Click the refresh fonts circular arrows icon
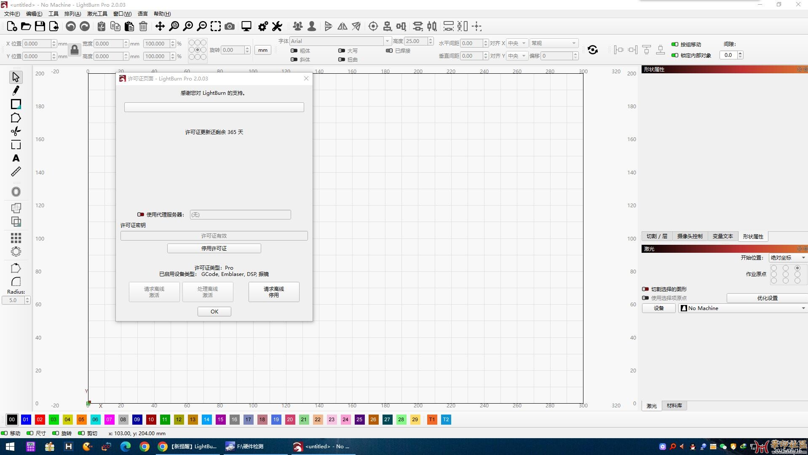The height and width of the screenshot is (455, 808). (x=593, y=50)
